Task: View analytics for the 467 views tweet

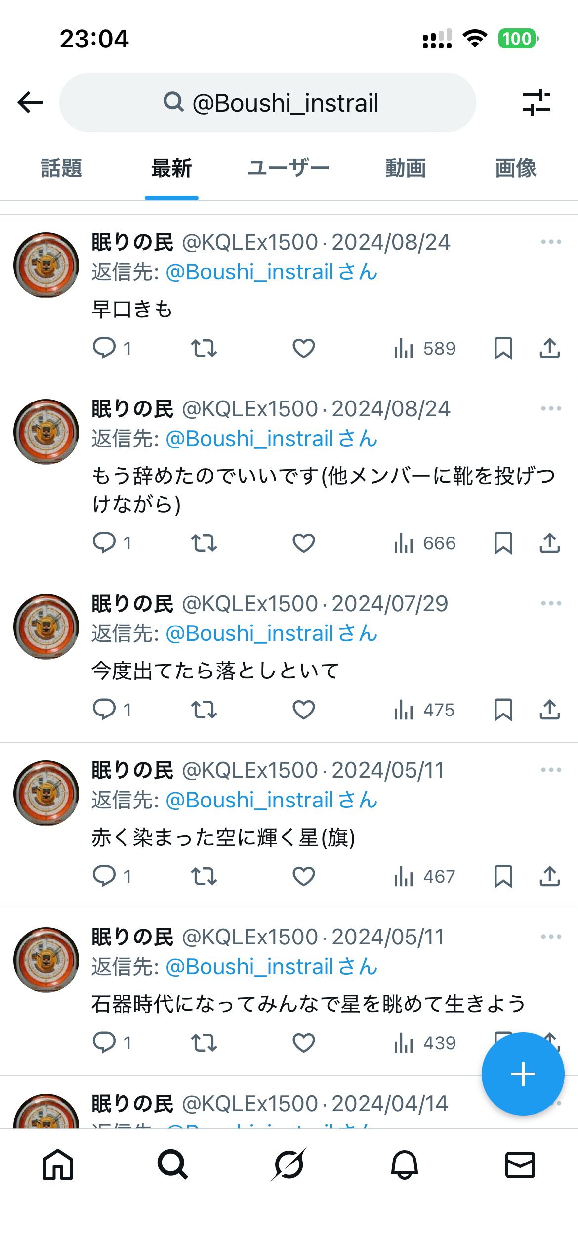Action: pyautogui.click(x=424, y=877)
